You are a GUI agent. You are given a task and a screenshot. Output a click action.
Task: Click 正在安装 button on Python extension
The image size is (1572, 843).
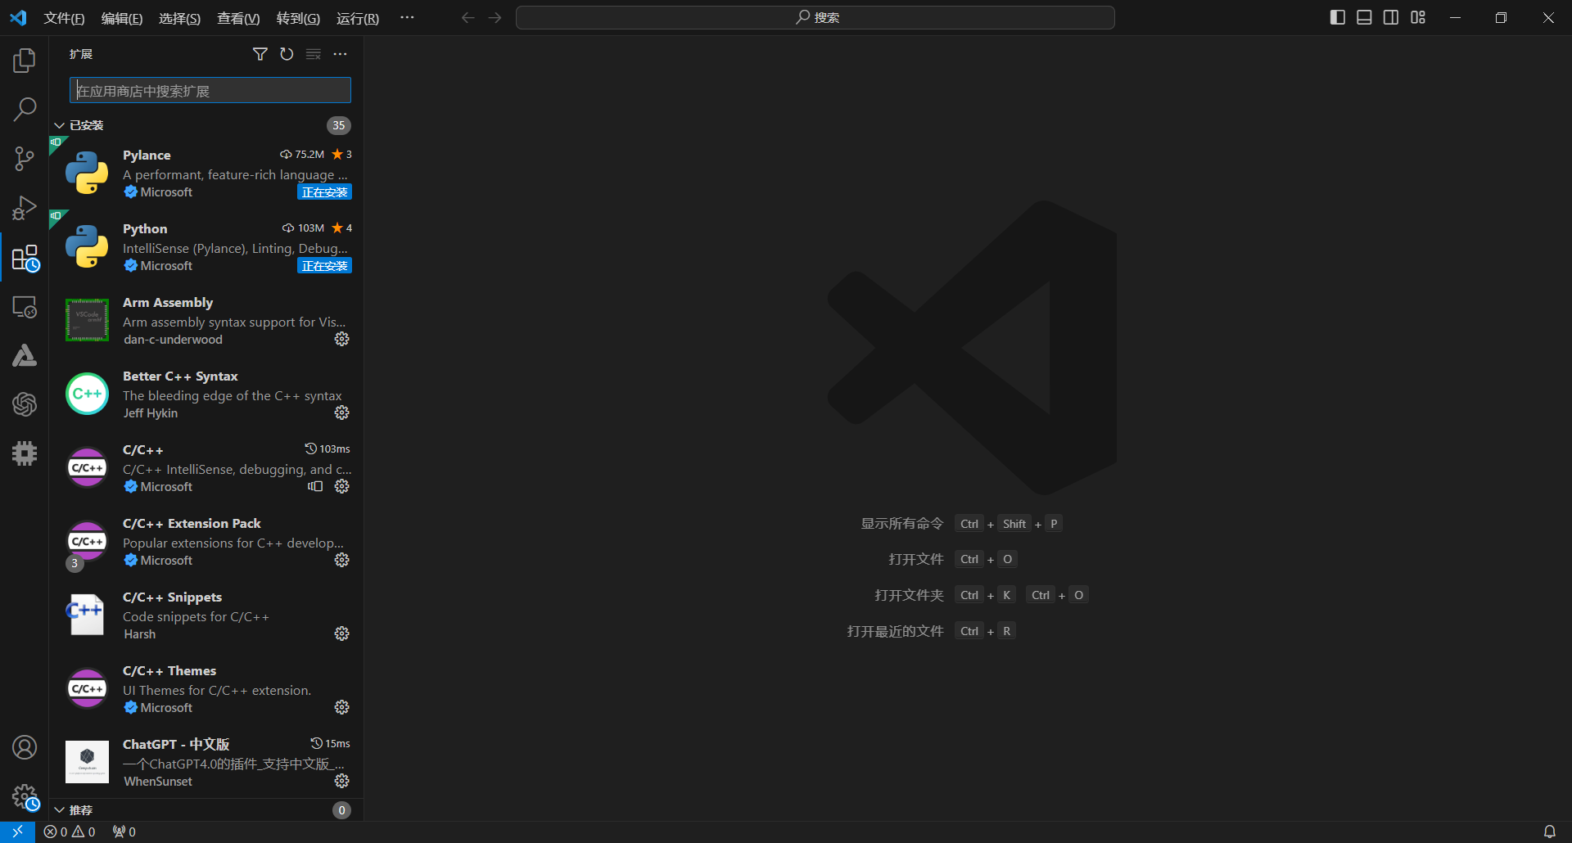pos(324,266)
